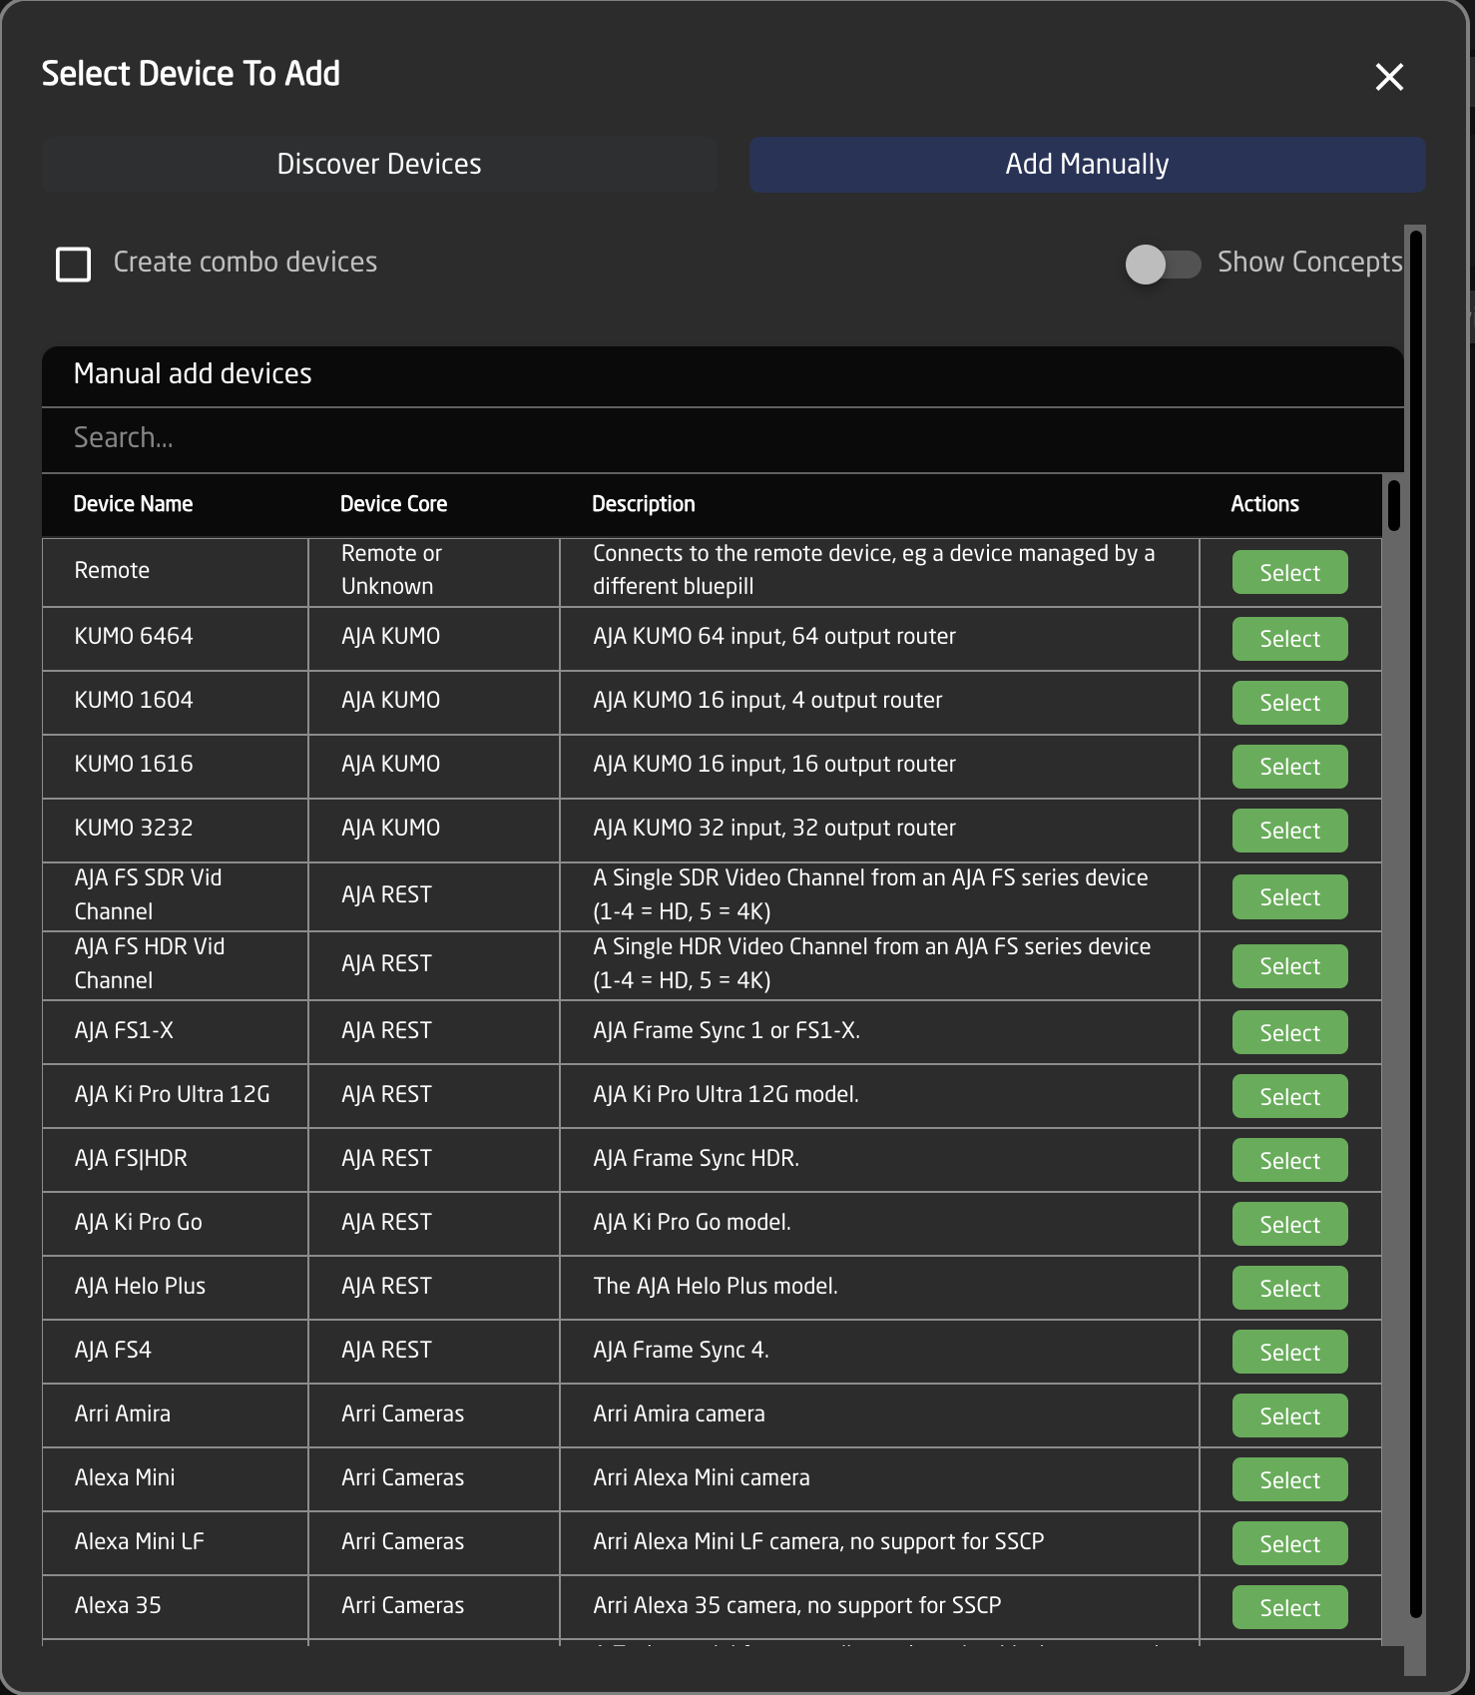This screenshot has width=1475, height=1695.
Task: Click the 'KUMO 1616' device name cell
Action: [x=175, y=765]
